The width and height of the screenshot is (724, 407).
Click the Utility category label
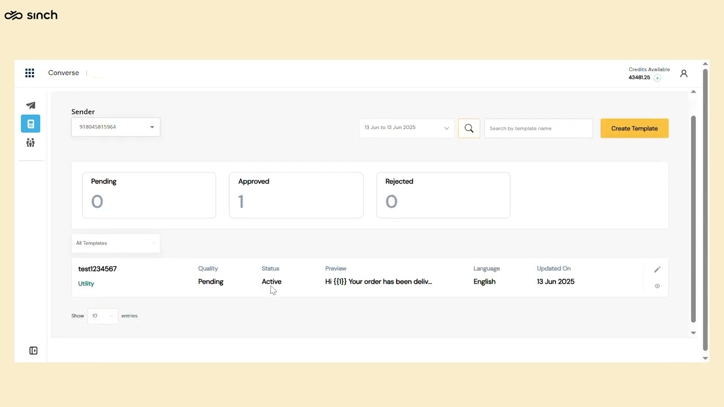pyautogui.click(x=86, y=284)
